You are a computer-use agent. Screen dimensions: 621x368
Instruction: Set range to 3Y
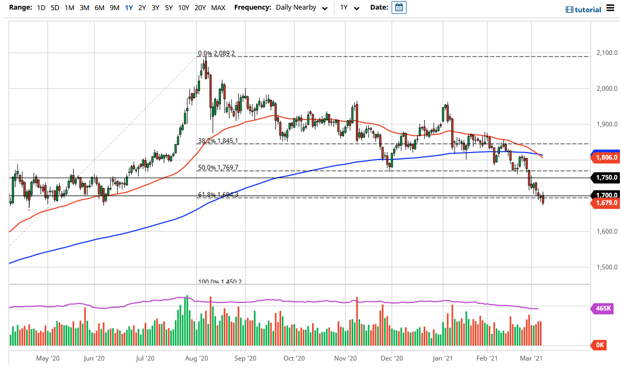coord(156,7)
